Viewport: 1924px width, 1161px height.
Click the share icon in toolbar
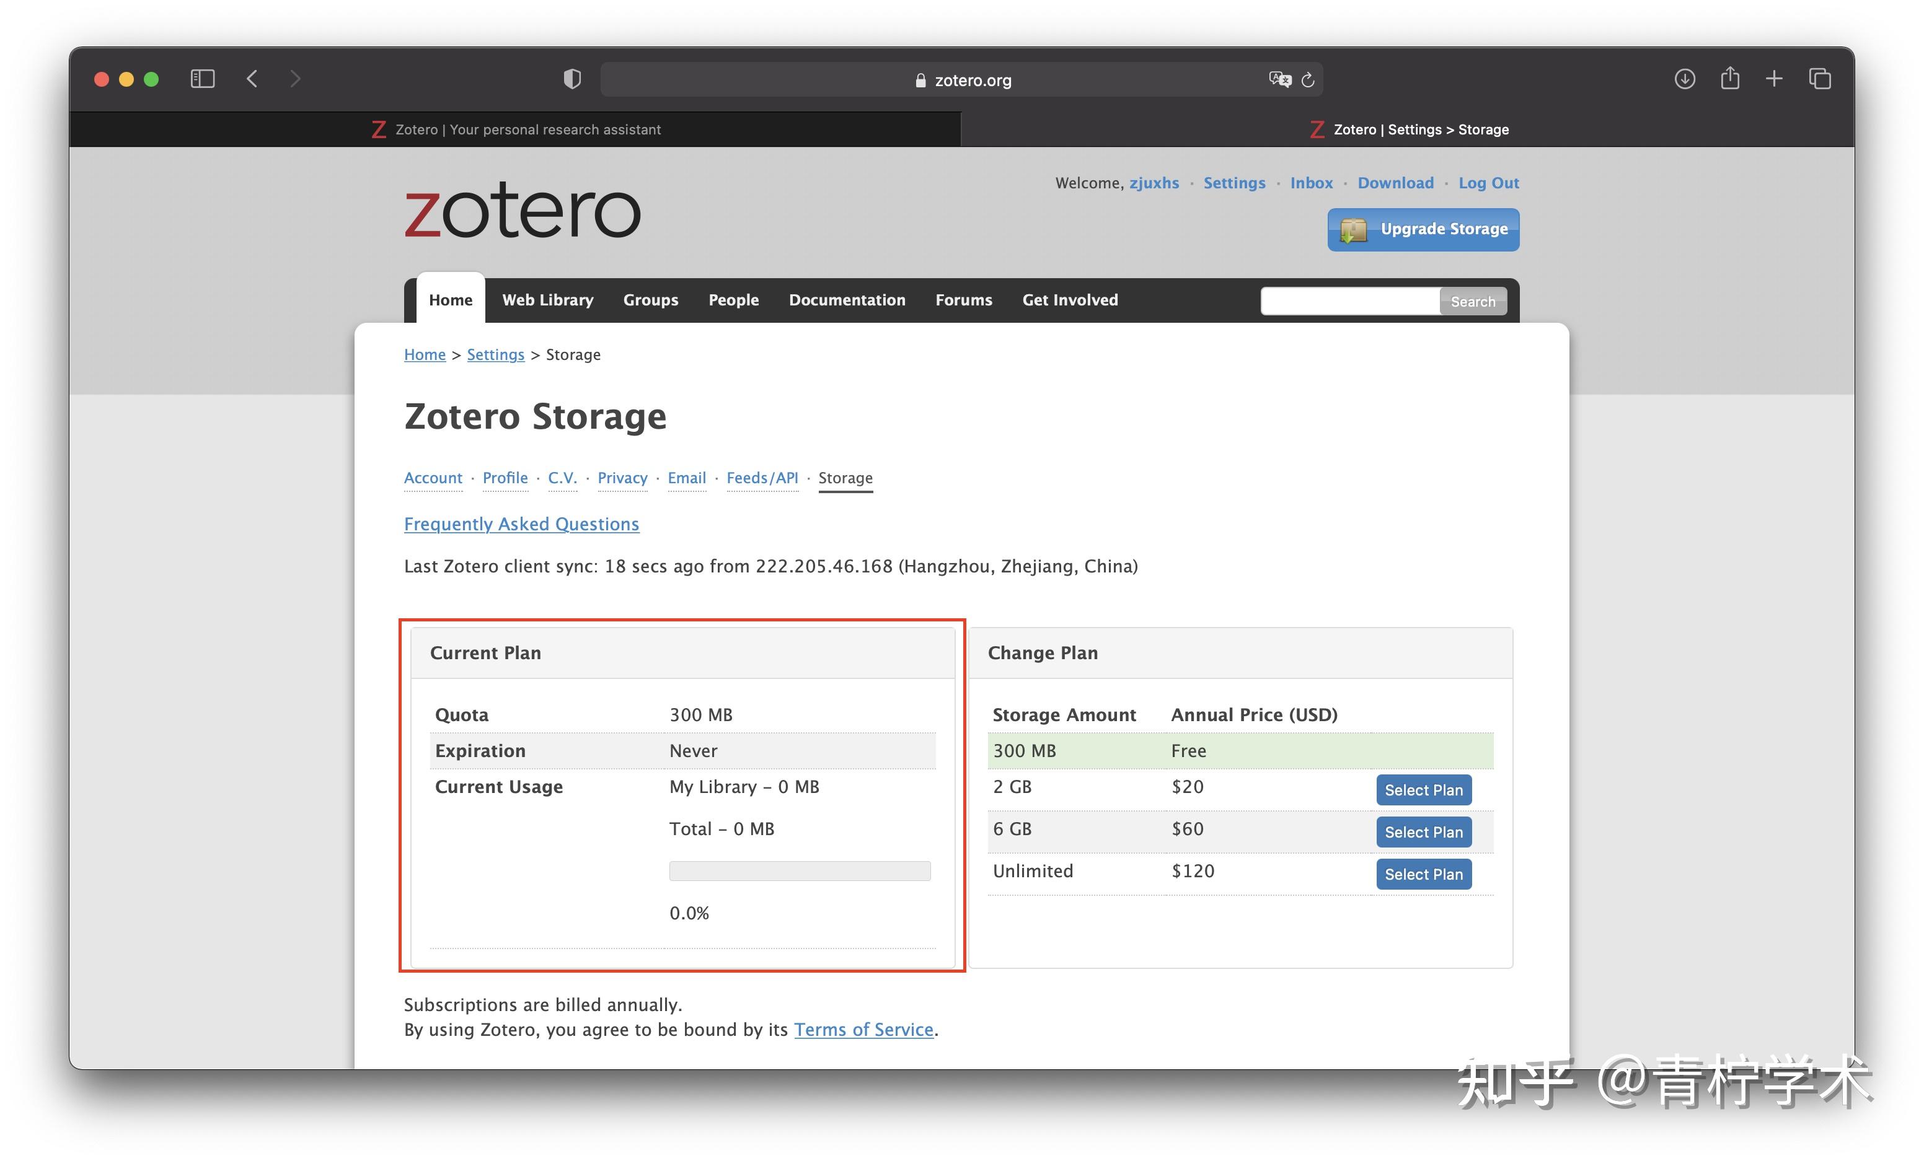coord(1729,79)
